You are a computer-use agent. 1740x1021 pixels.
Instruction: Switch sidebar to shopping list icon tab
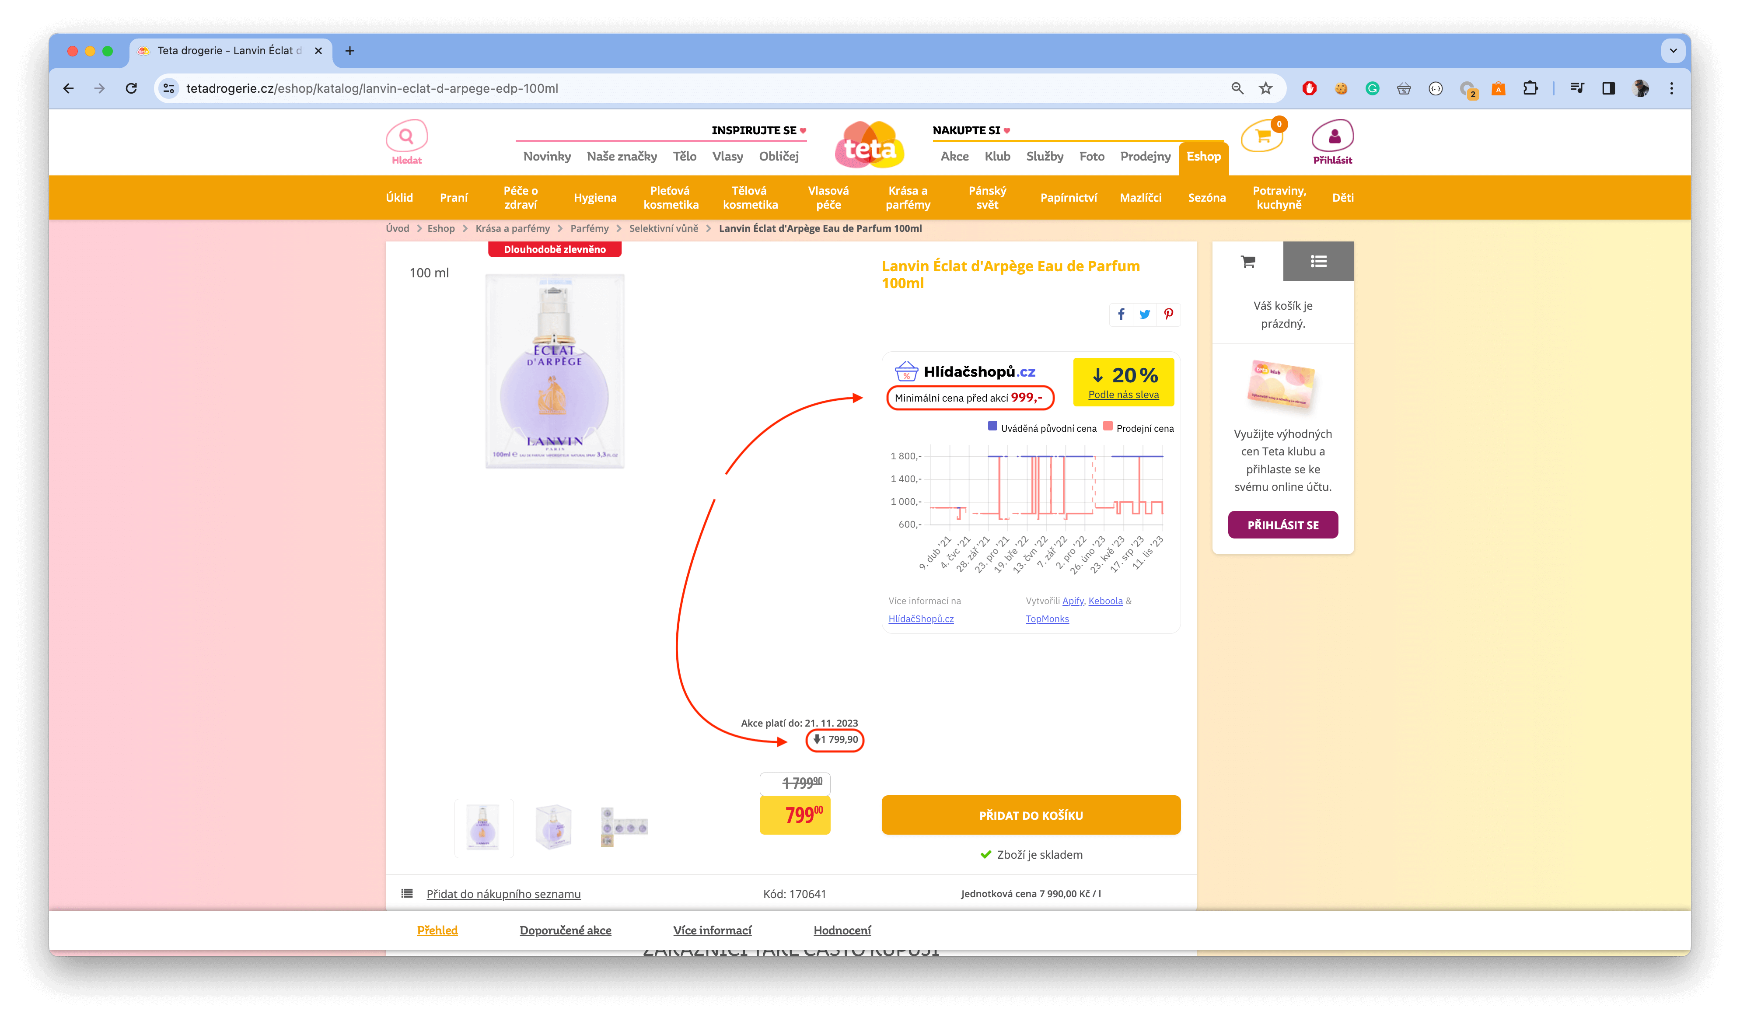1318,261
